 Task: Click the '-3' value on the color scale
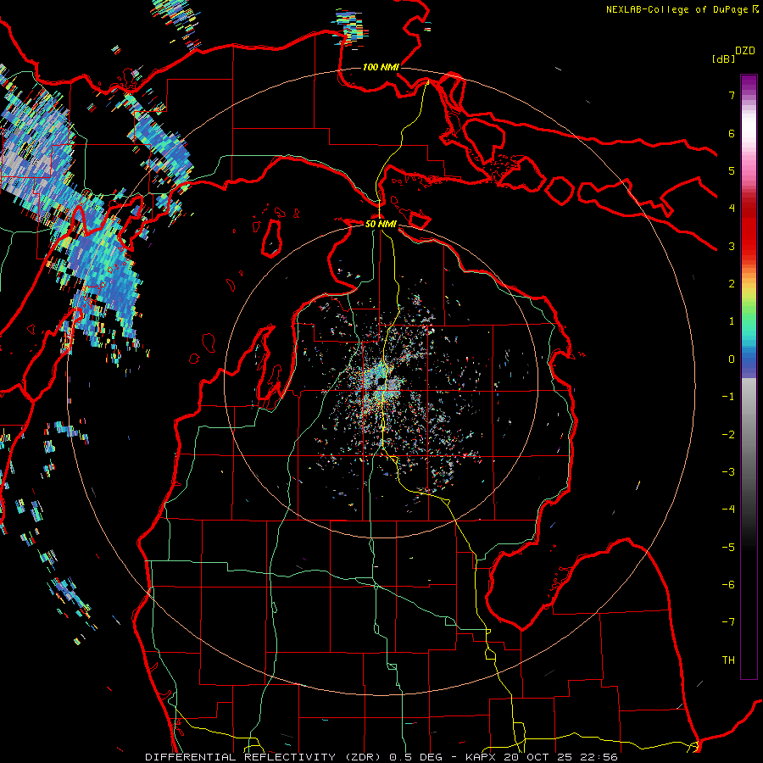[728, 472]
